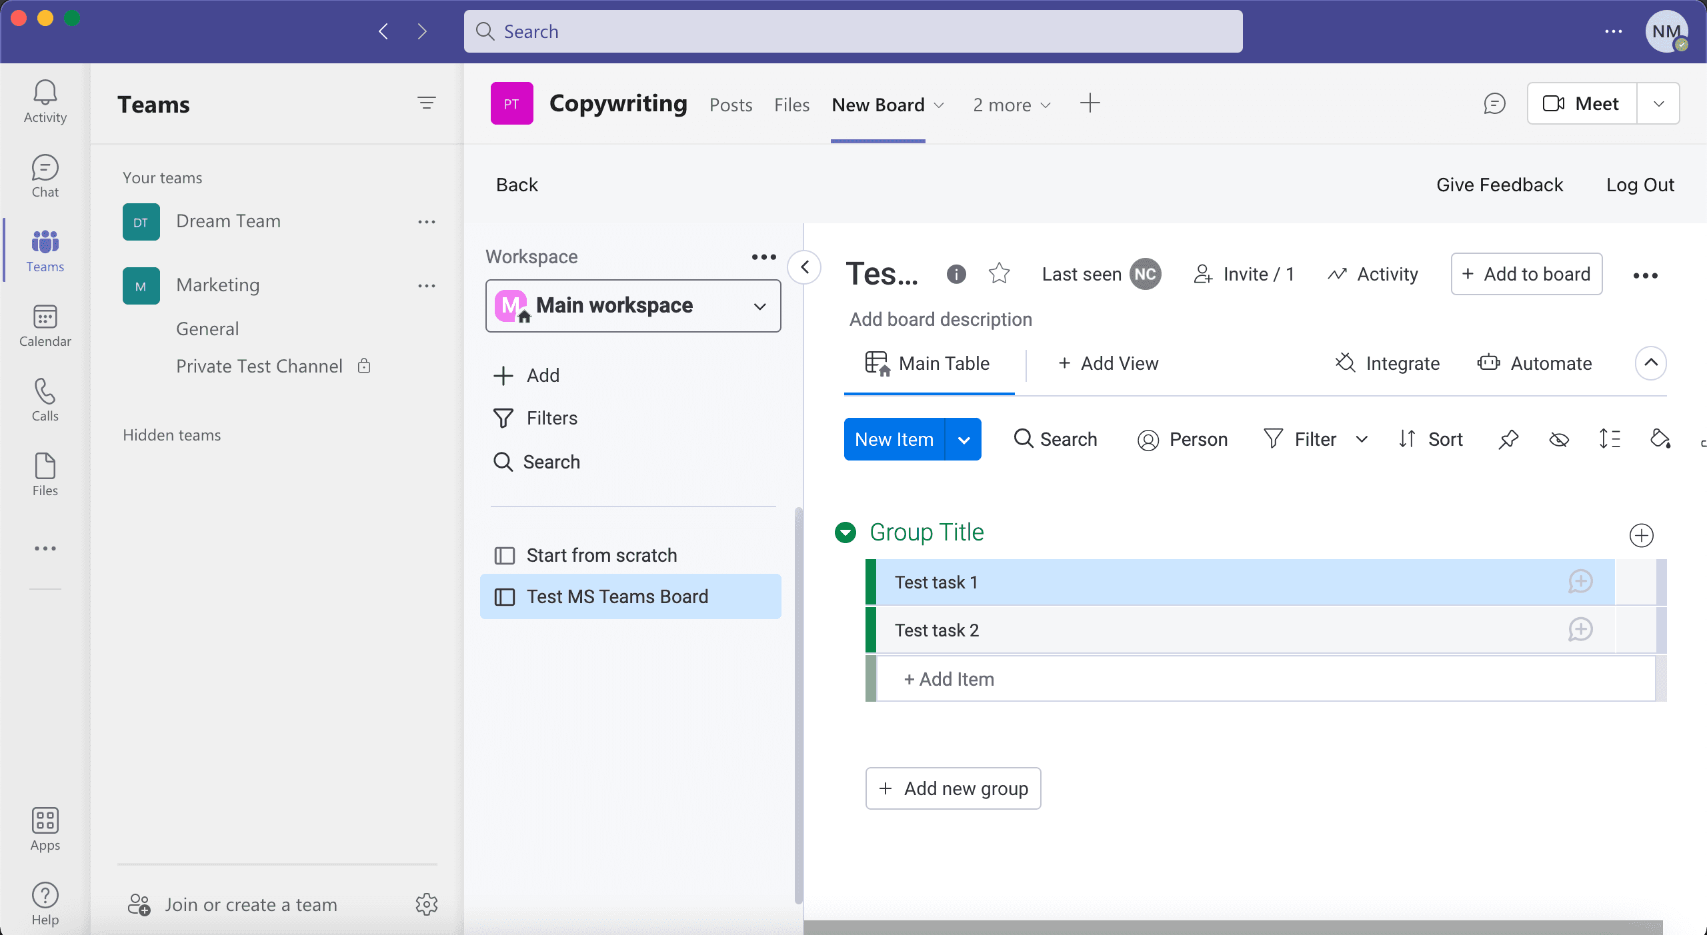Open manage teams settings gear
The height and width of the screenshot is (935, 1707).
427,904
